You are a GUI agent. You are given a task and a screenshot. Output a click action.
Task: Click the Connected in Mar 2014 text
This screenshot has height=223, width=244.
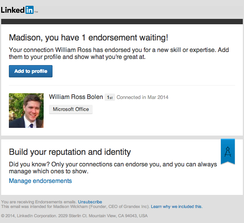[142, 97]
